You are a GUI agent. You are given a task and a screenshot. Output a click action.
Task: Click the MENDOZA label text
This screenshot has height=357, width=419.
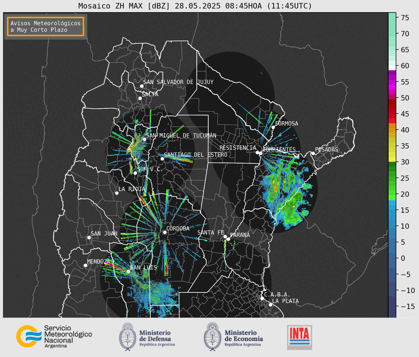point(98,261)
